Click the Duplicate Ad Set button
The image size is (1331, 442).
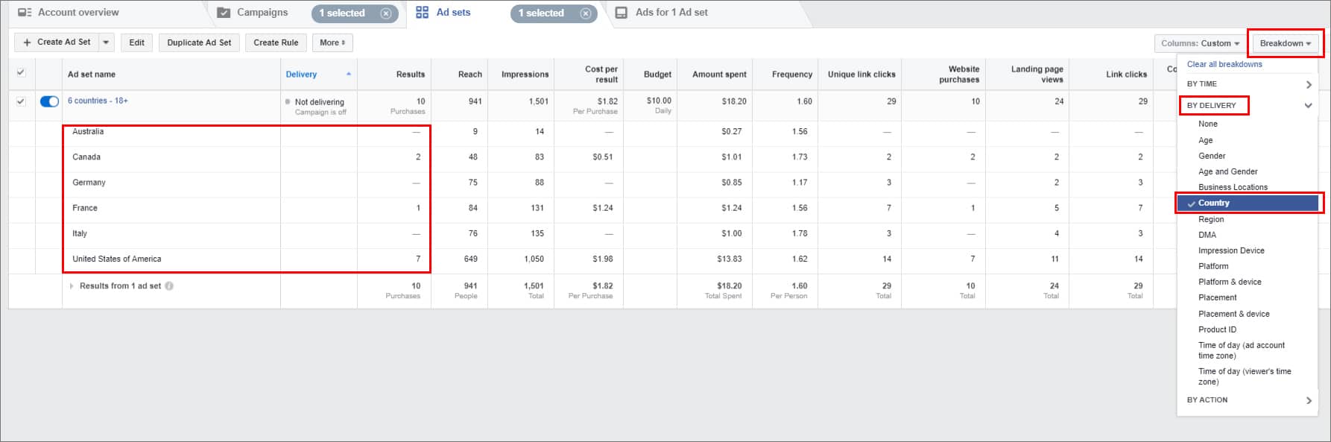tap(199, 42)
